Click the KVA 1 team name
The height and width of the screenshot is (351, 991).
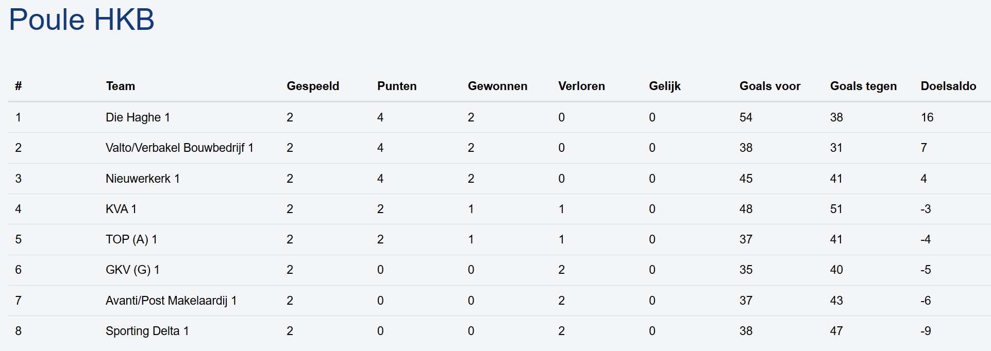[121, 209]
